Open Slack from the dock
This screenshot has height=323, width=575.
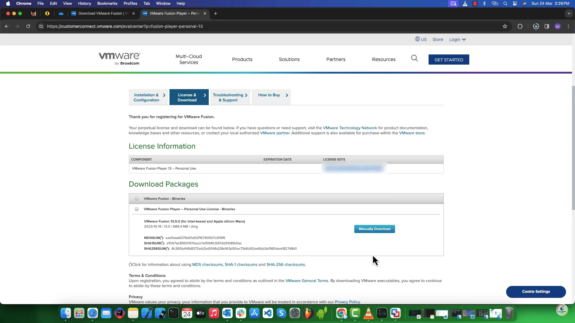[241, 313]
